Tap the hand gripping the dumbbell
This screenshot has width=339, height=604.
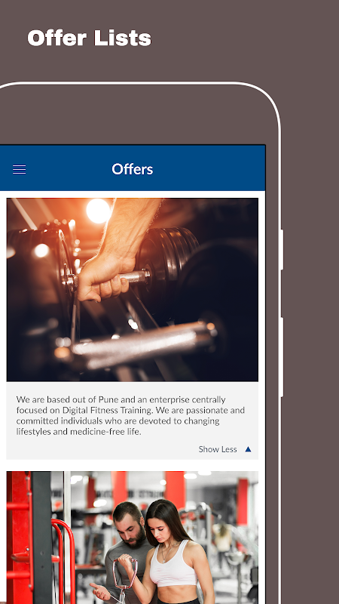click(x=104, y=276)
